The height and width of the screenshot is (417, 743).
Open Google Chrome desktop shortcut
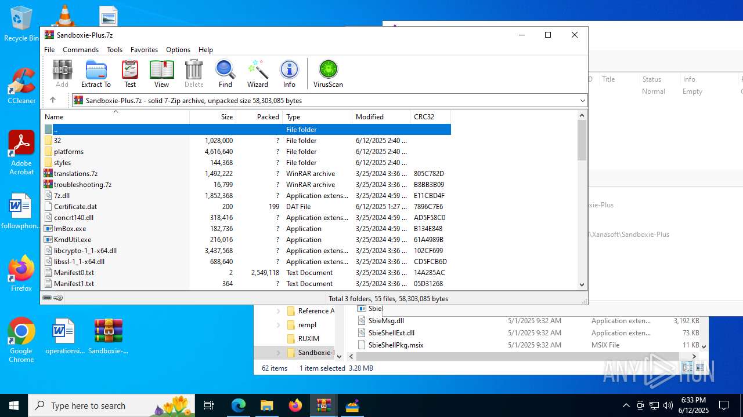[21, 341]
